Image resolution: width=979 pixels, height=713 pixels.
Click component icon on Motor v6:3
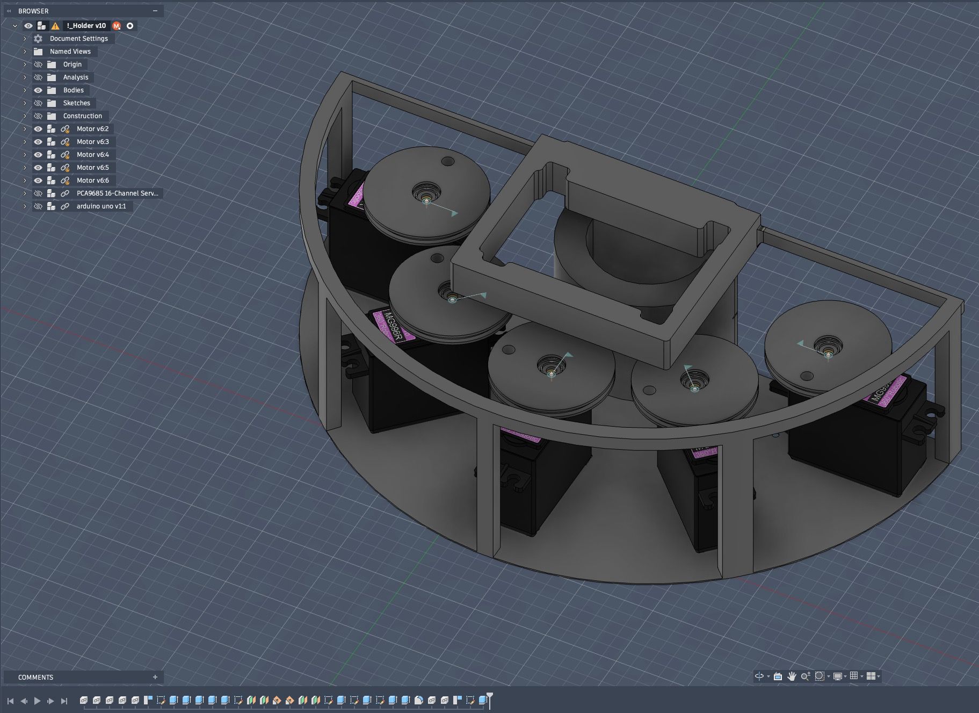pos(51,142)
